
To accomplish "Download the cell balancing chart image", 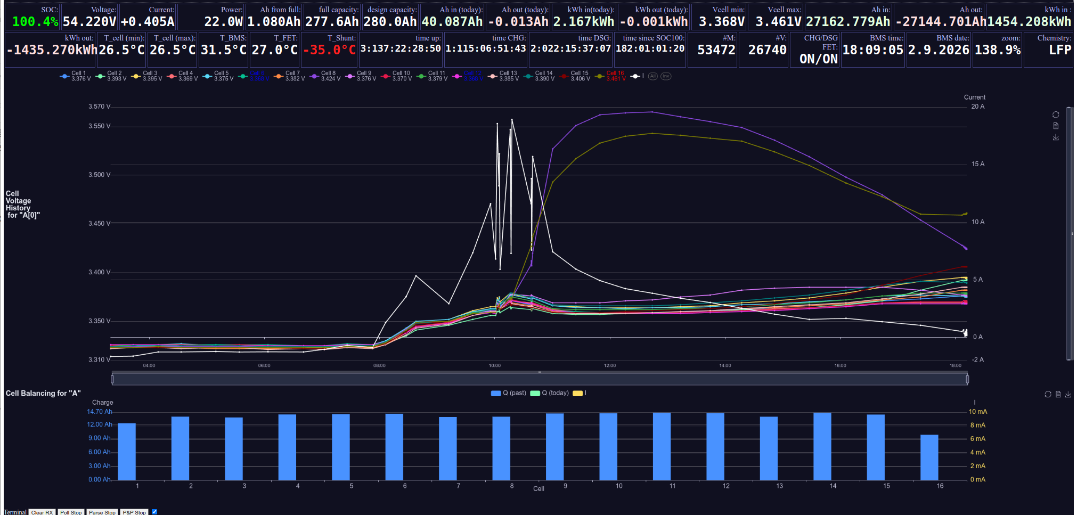I will 1068,394.
